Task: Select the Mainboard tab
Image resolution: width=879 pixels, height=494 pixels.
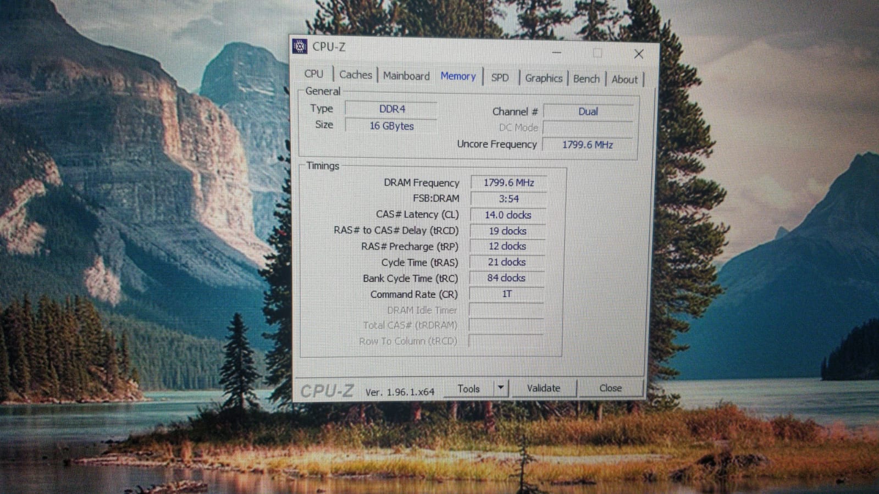Action: [406, 76]
